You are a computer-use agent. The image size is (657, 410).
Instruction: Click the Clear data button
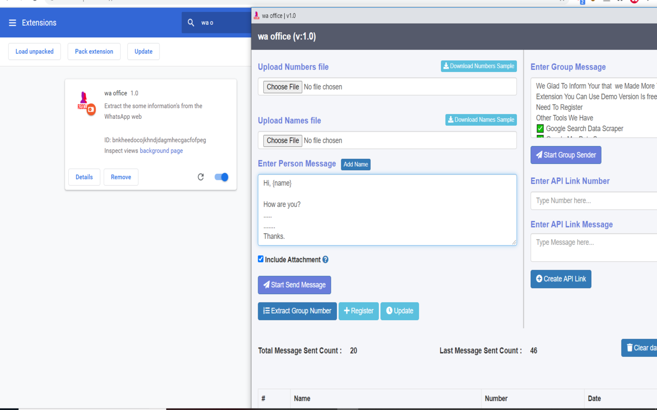[639, 347]
